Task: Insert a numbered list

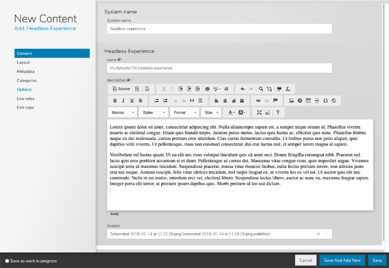Action: point(157,101)
